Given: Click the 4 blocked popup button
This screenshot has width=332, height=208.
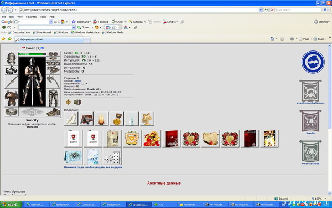Looking at the screenshot, I should pyautogui.click(x=101, y=22).
